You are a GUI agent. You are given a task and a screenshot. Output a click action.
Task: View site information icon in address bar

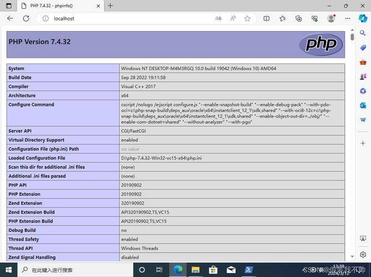click(x=46, y=18)
